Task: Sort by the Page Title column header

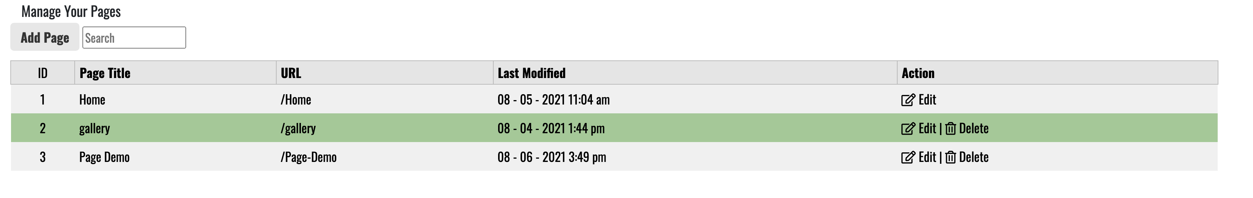Action: coord(105,73)
